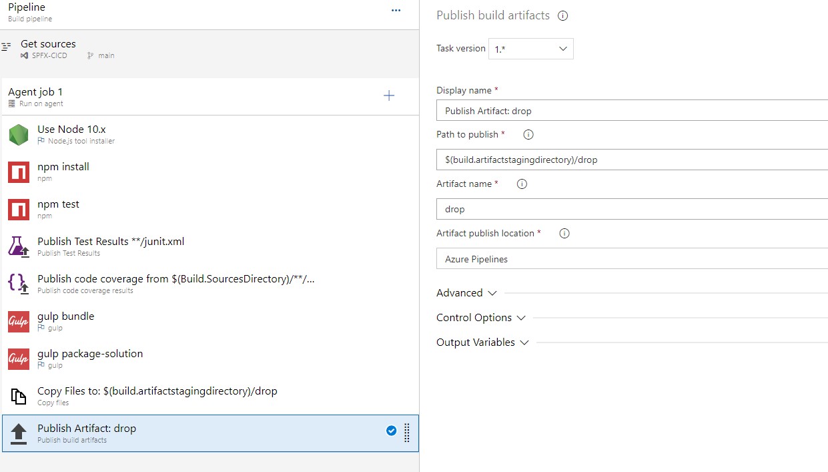Expand the Output Variables section

point(482,342)
